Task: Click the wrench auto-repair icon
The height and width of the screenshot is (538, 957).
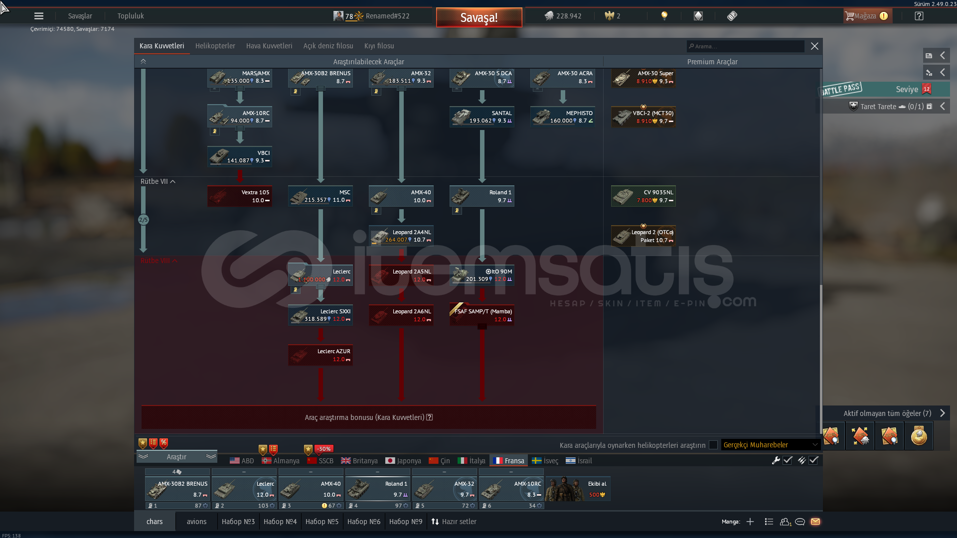Action: coord(776,460)
